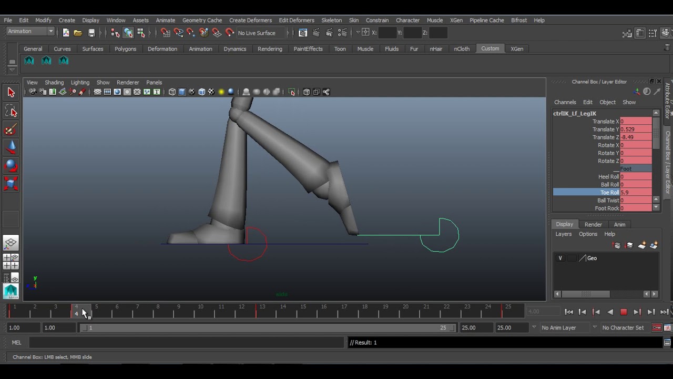Activate the Lasso select tool
Image resolution: width=673 pixels, height=379 pixels.
point(11,111)
